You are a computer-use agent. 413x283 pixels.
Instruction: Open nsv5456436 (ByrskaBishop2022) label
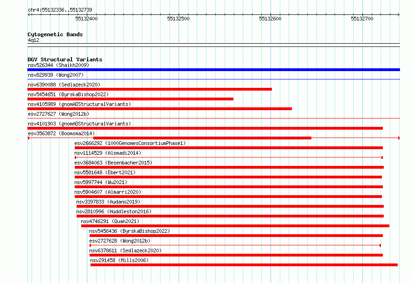pyautogui.click(x=129, y=231)
